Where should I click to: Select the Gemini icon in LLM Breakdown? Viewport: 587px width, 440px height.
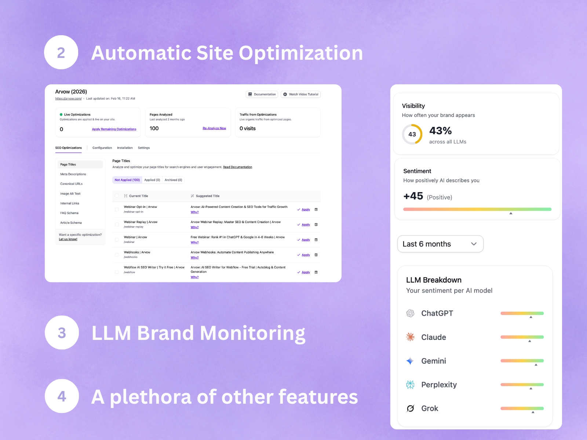(410, 361)
